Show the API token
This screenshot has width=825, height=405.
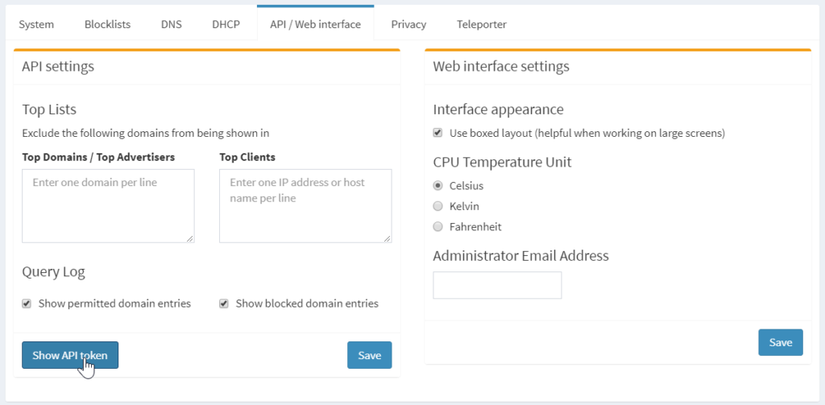tap(70, 355)
